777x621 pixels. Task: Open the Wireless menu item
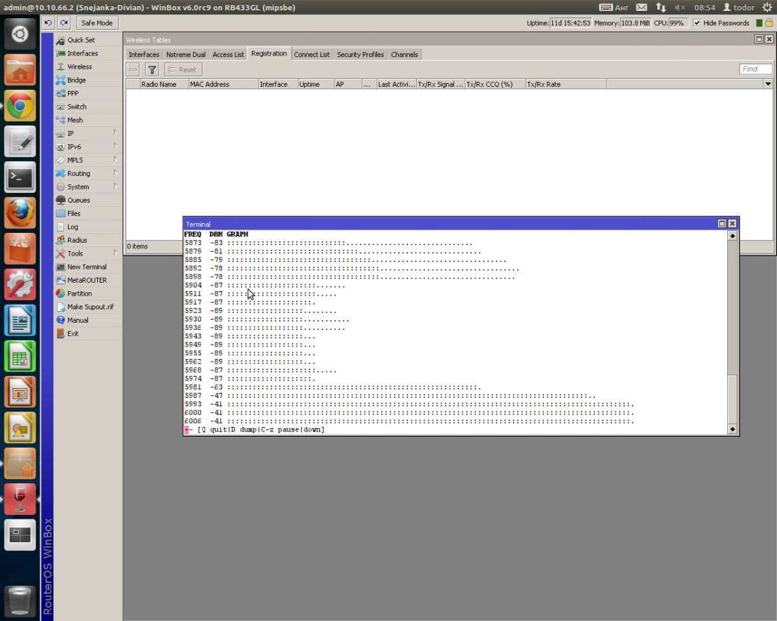coord(80,67)
